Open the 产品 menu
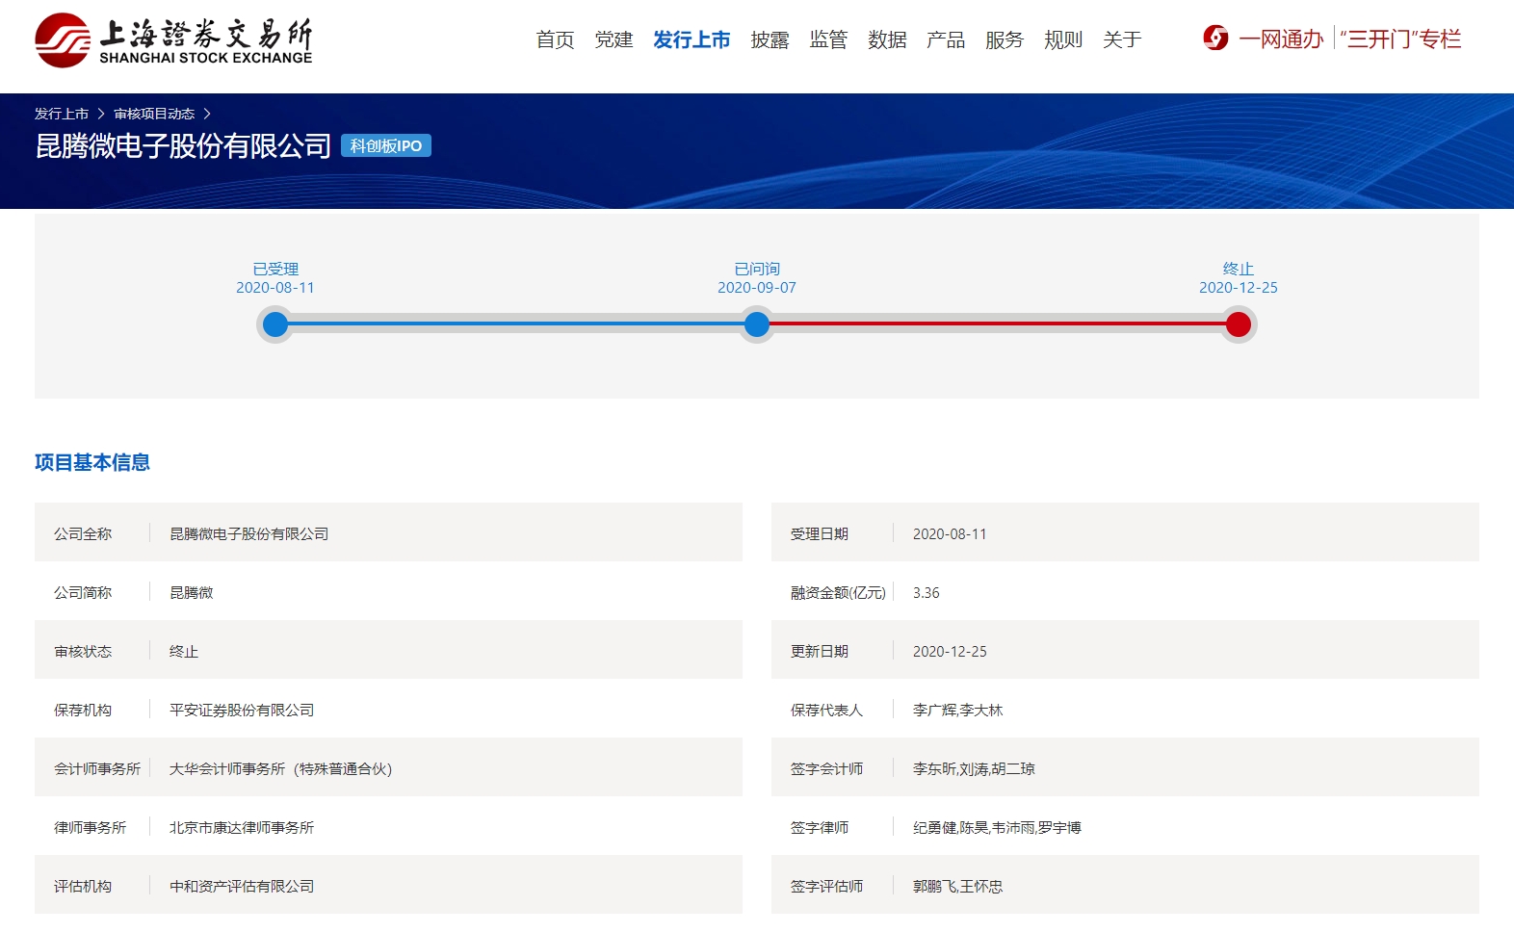 tap(946, 39)
